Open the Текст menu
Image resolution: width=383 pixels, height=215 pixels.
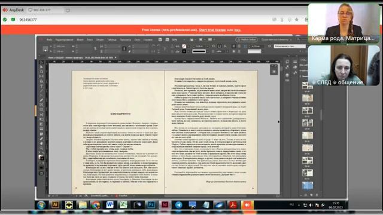[90, 40]
